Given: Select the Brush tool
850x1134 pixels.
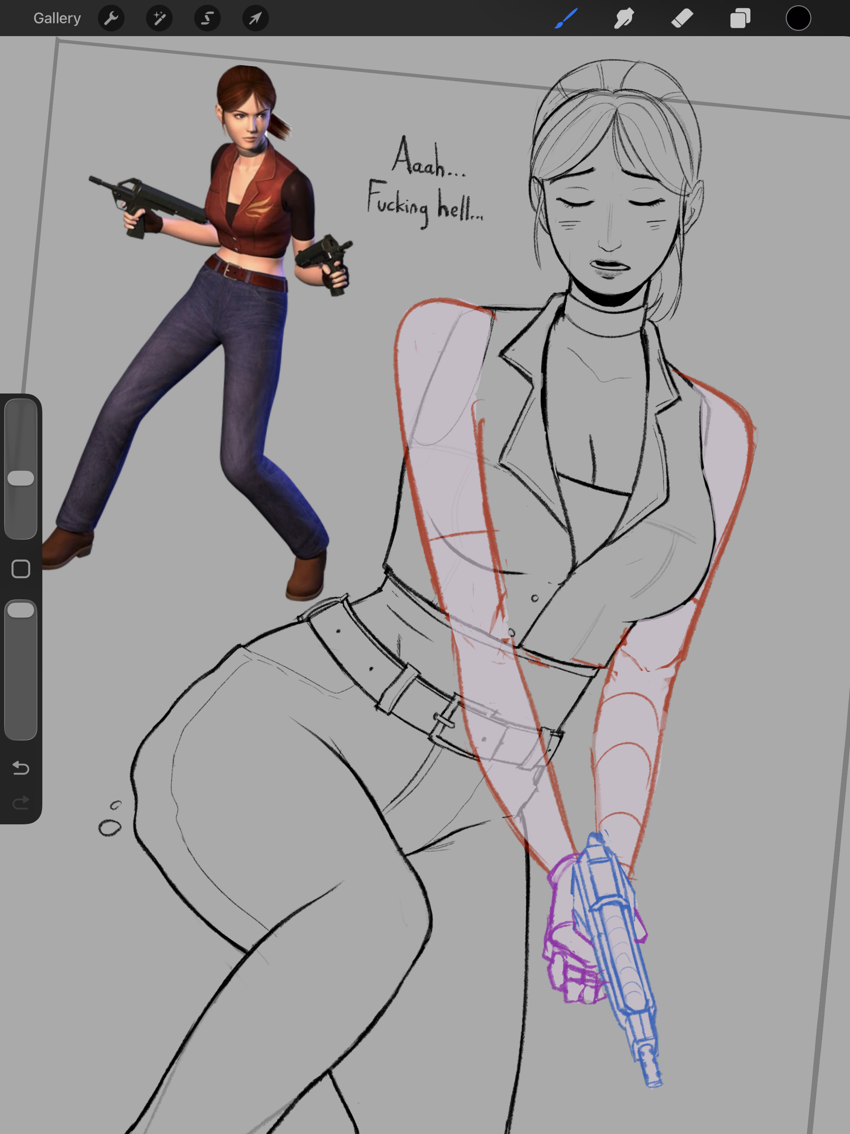Looking at the screenshot, I should coord(567,18).
